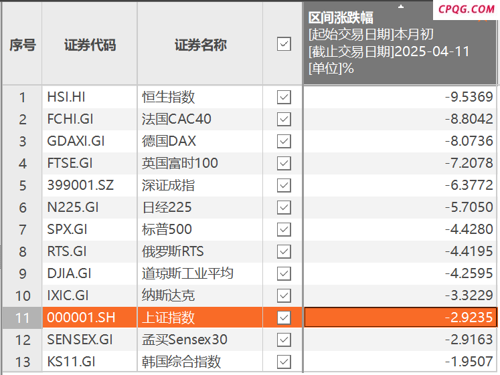Screen dimensions: 500x375
Task: Select the HSI.HI security code cell
Action: tap(90, 97)
